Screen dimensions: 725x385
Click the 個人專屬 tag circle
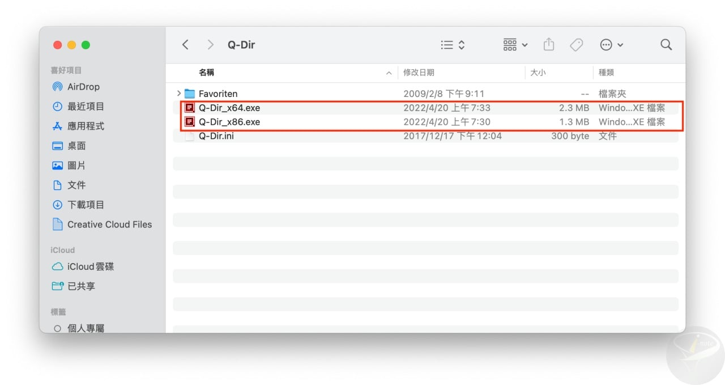[57, 328]
